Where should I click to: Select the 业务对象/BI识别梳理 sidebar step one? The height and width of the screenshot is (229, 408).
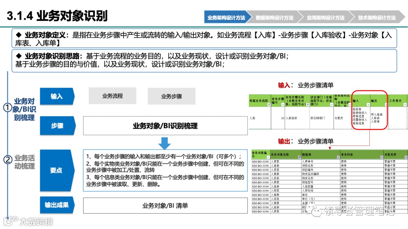pyautogui.click(x=24, y=109)
